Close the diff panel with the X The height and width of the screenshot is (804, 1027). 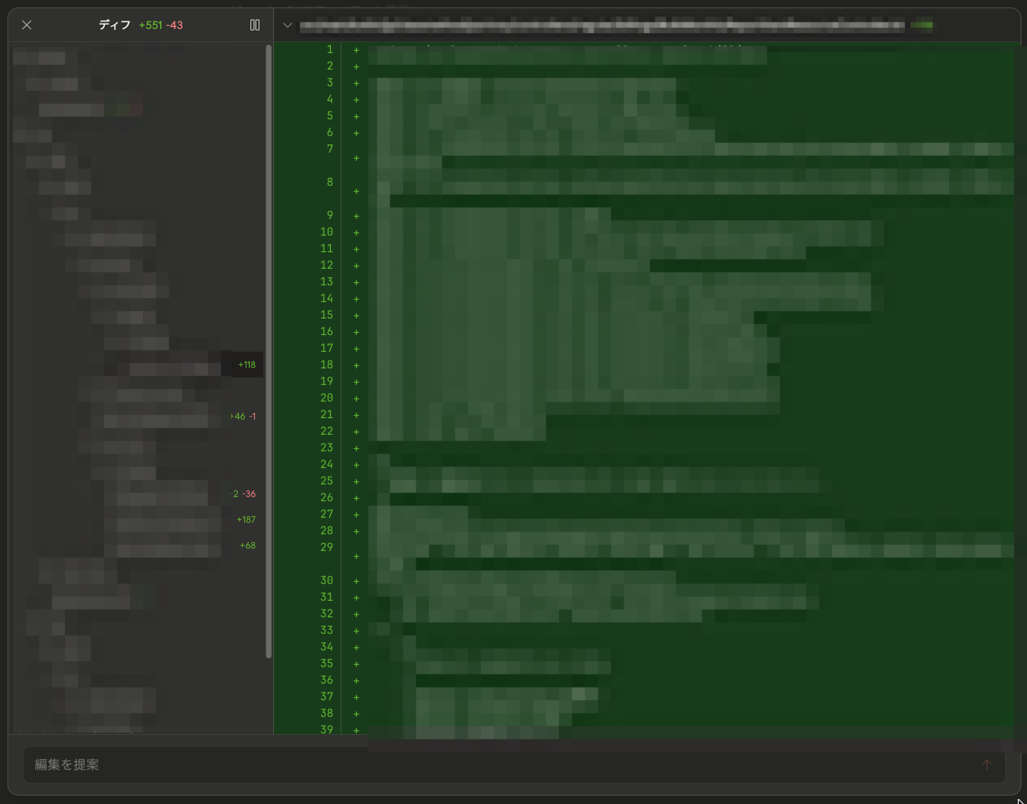pyautogui.click(x=27, y=25)
